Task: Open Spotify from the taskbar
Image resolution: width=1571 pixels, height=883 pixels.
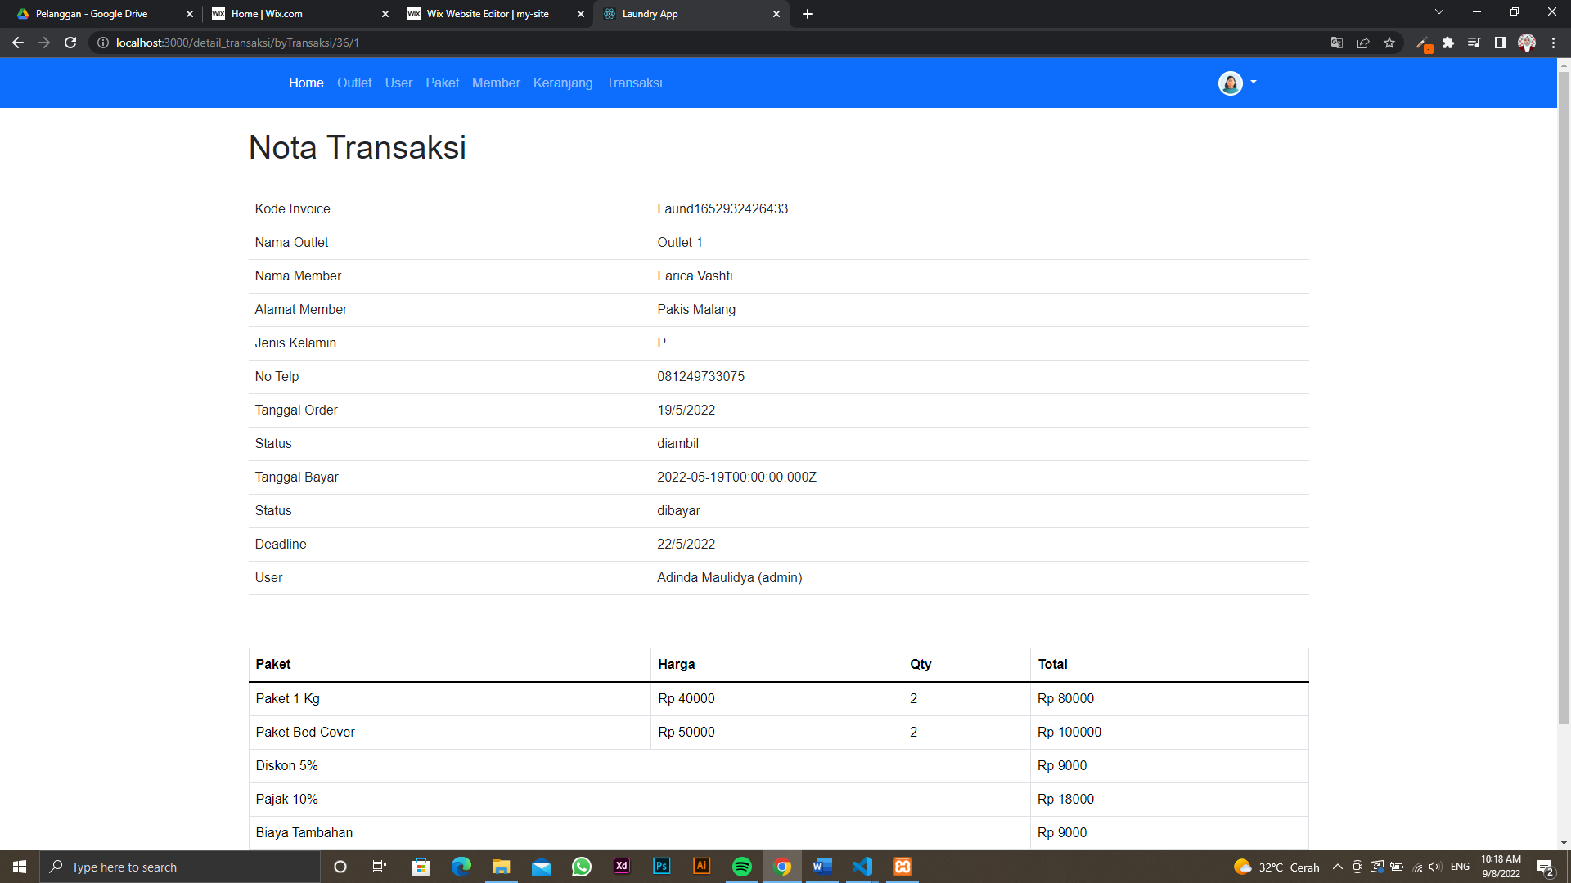Action: coord(743,867)
